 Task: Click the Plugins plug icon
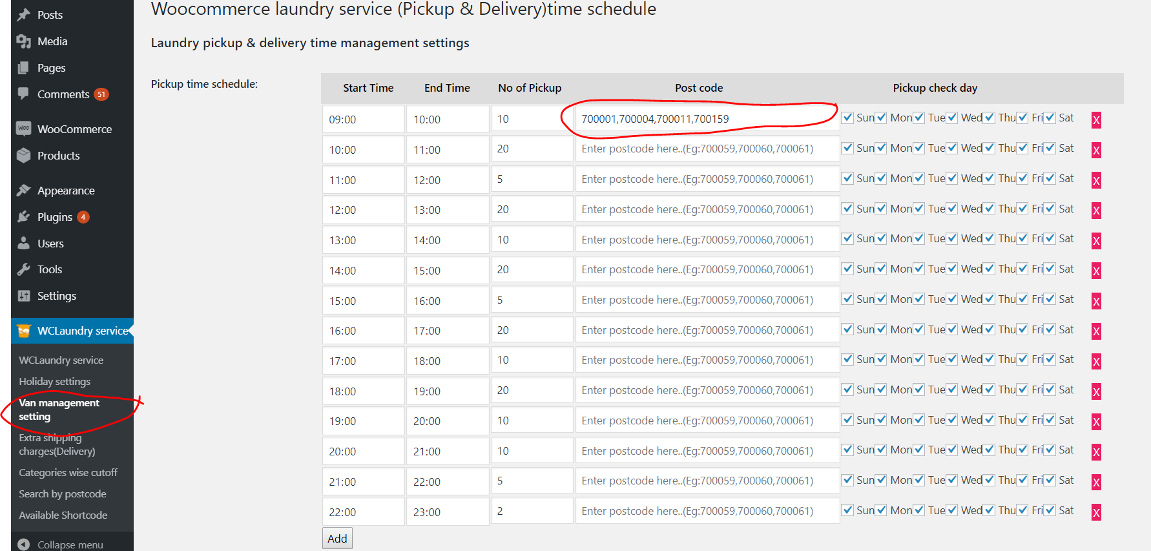[x=24, y=216]
